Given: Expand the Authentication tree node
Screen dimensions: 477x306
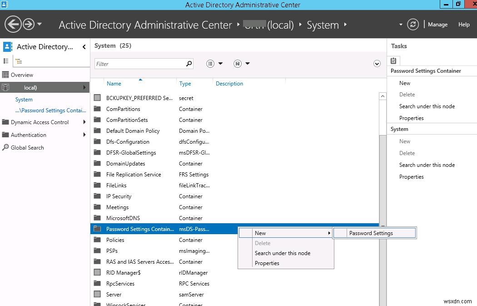Looking at the screenshot, I should pyautogui.click(x=84, y=135).
